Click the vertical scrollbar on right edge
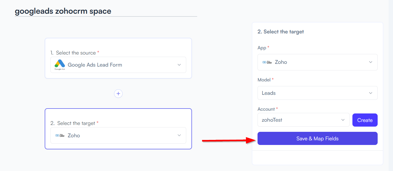393x171 pixels. click(391, 86)
